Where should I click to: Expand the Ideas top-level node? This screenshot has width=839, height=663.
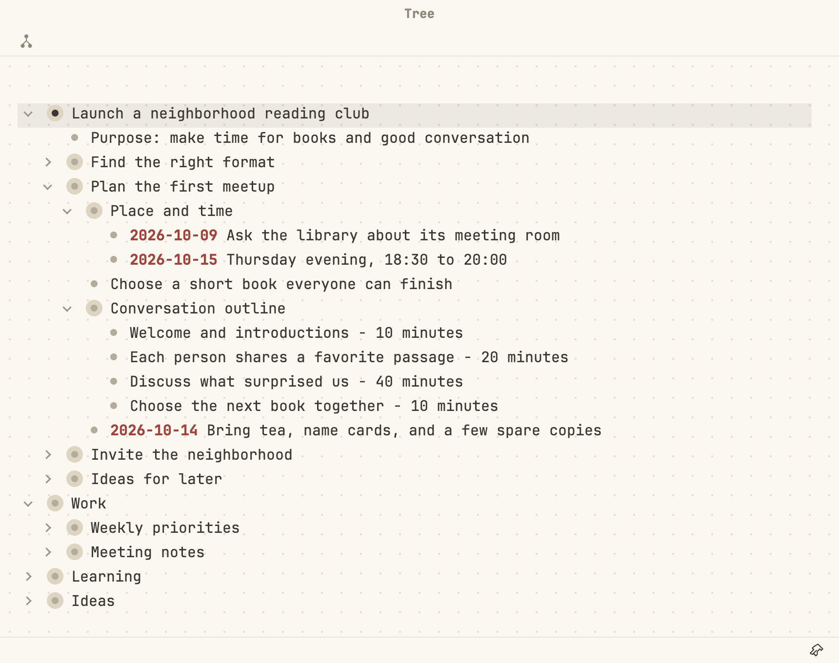coord(28,601)
